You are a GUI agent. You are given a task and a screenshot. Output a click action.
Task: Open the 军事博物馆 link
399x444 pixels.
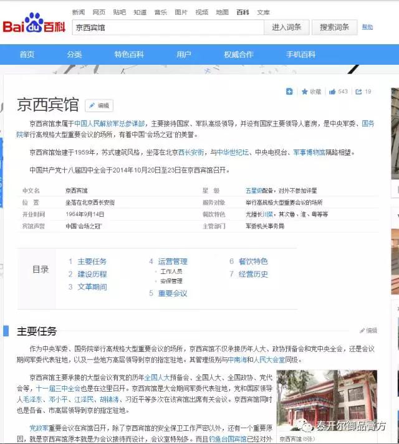click(309, 153)
